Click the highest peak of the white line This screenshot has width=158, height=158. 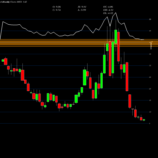coord(116,13)
